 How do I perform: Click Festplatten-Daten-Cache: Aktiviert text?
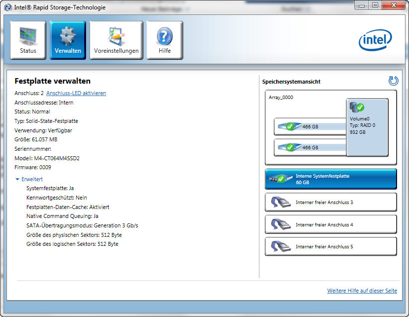click(x=68, y=207)
